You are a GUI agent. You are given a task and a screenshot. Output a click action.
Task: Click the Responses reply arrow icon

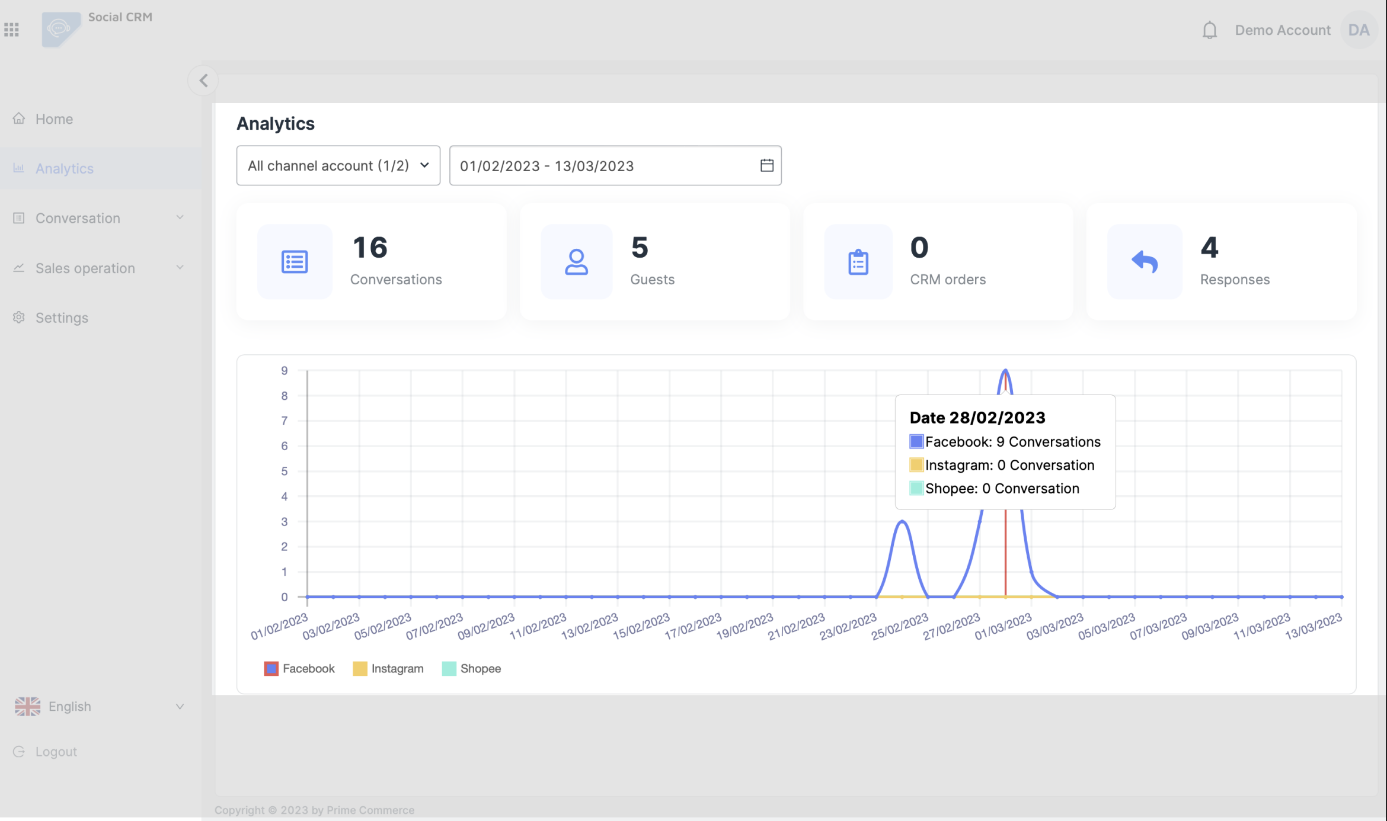(1145, 262)
